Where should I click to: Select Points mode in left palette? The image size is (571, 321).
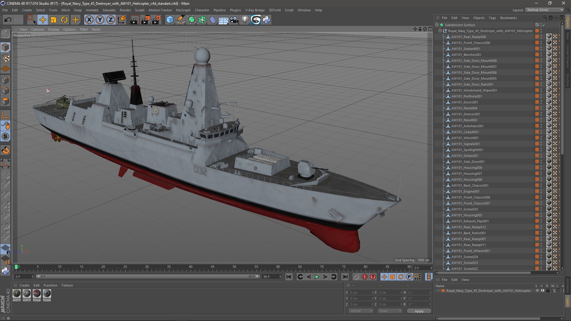(x=5, y=80)
